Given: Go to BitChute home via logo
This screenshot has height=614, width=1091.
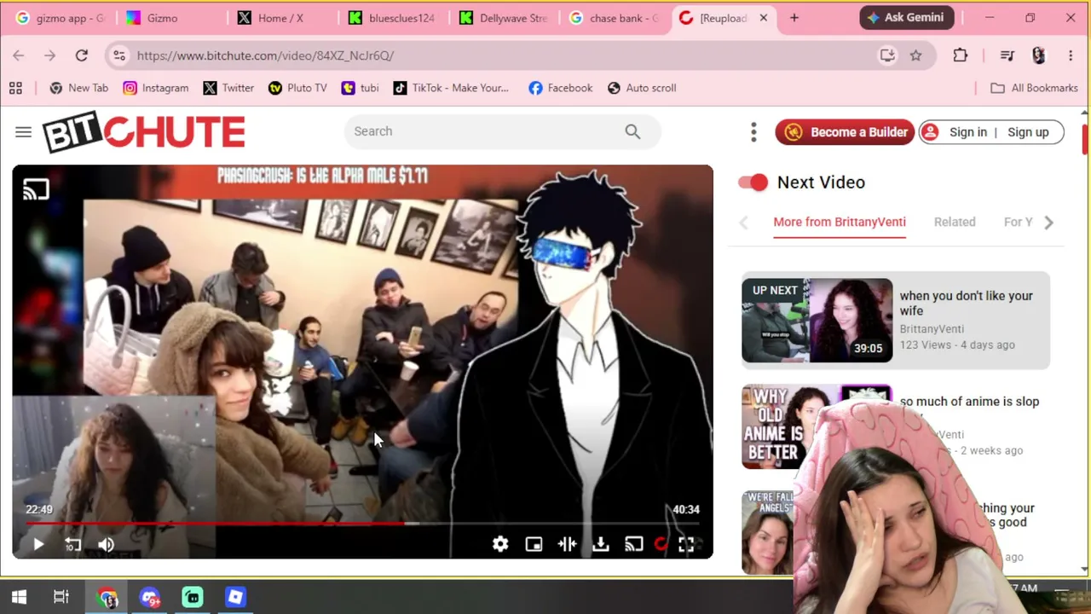Looking at the screenshot, I should [144, 132].
